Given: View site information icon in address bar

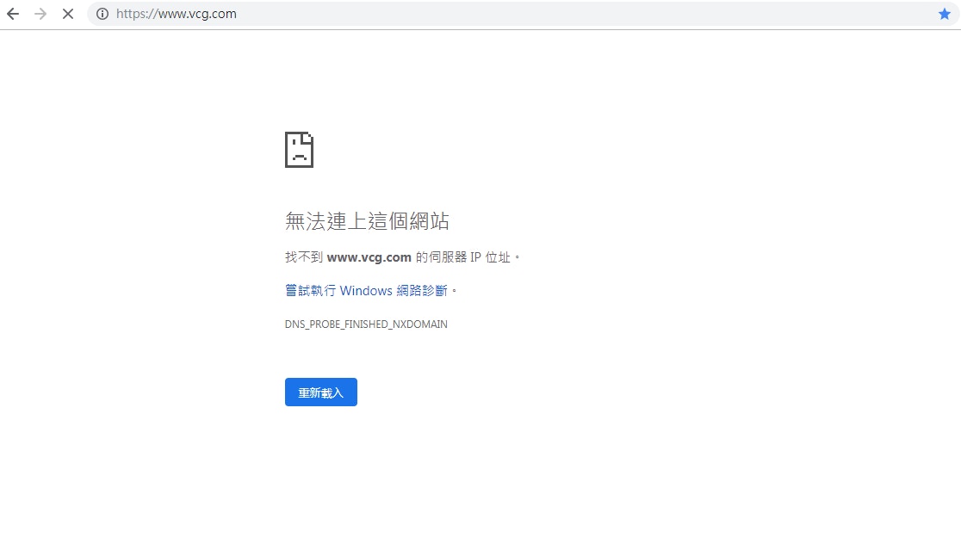Looking at the screenshot, I should (x=102, y=14).
